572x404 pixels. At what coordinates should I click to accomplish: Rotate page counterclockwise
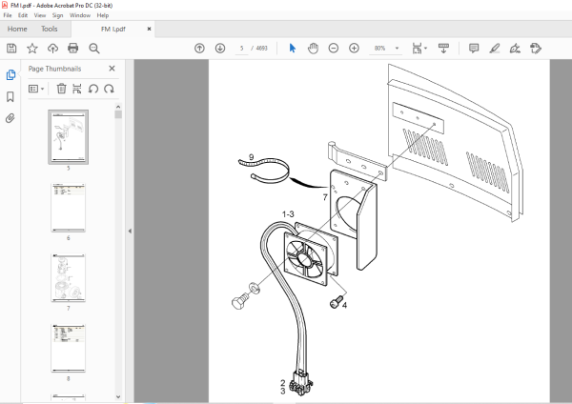(x=93, y=89)
